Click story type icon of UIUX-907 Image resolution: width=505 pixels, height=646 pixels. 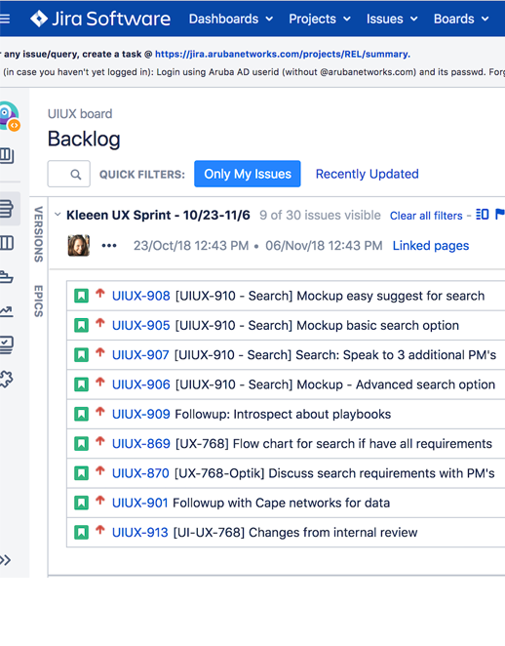click(81, 355)
